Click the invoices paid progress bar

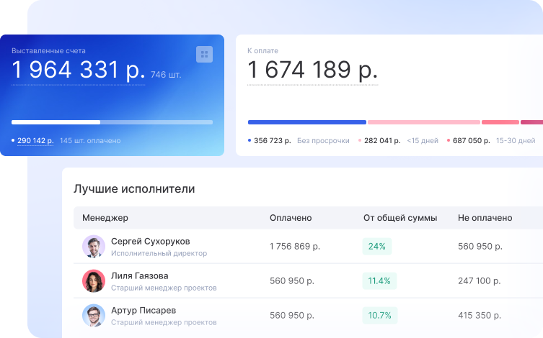(x=112, y=122)
